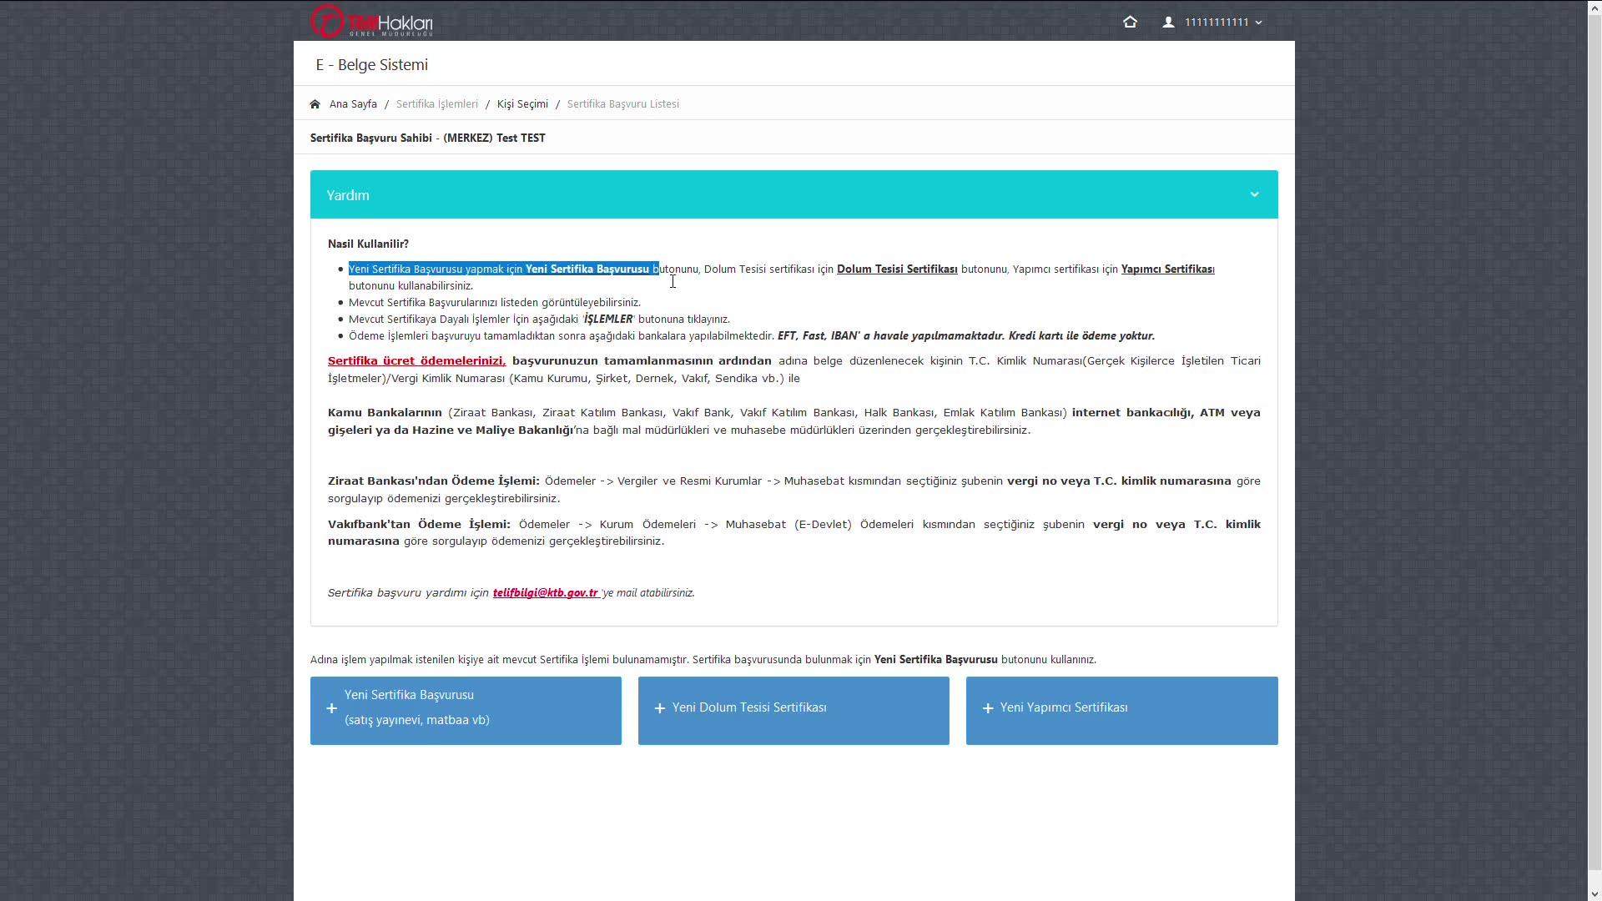Click Yeni Sertifika Başvurusu button
The height and width of the screenshot is (901, 1602).
click(465, 710)
